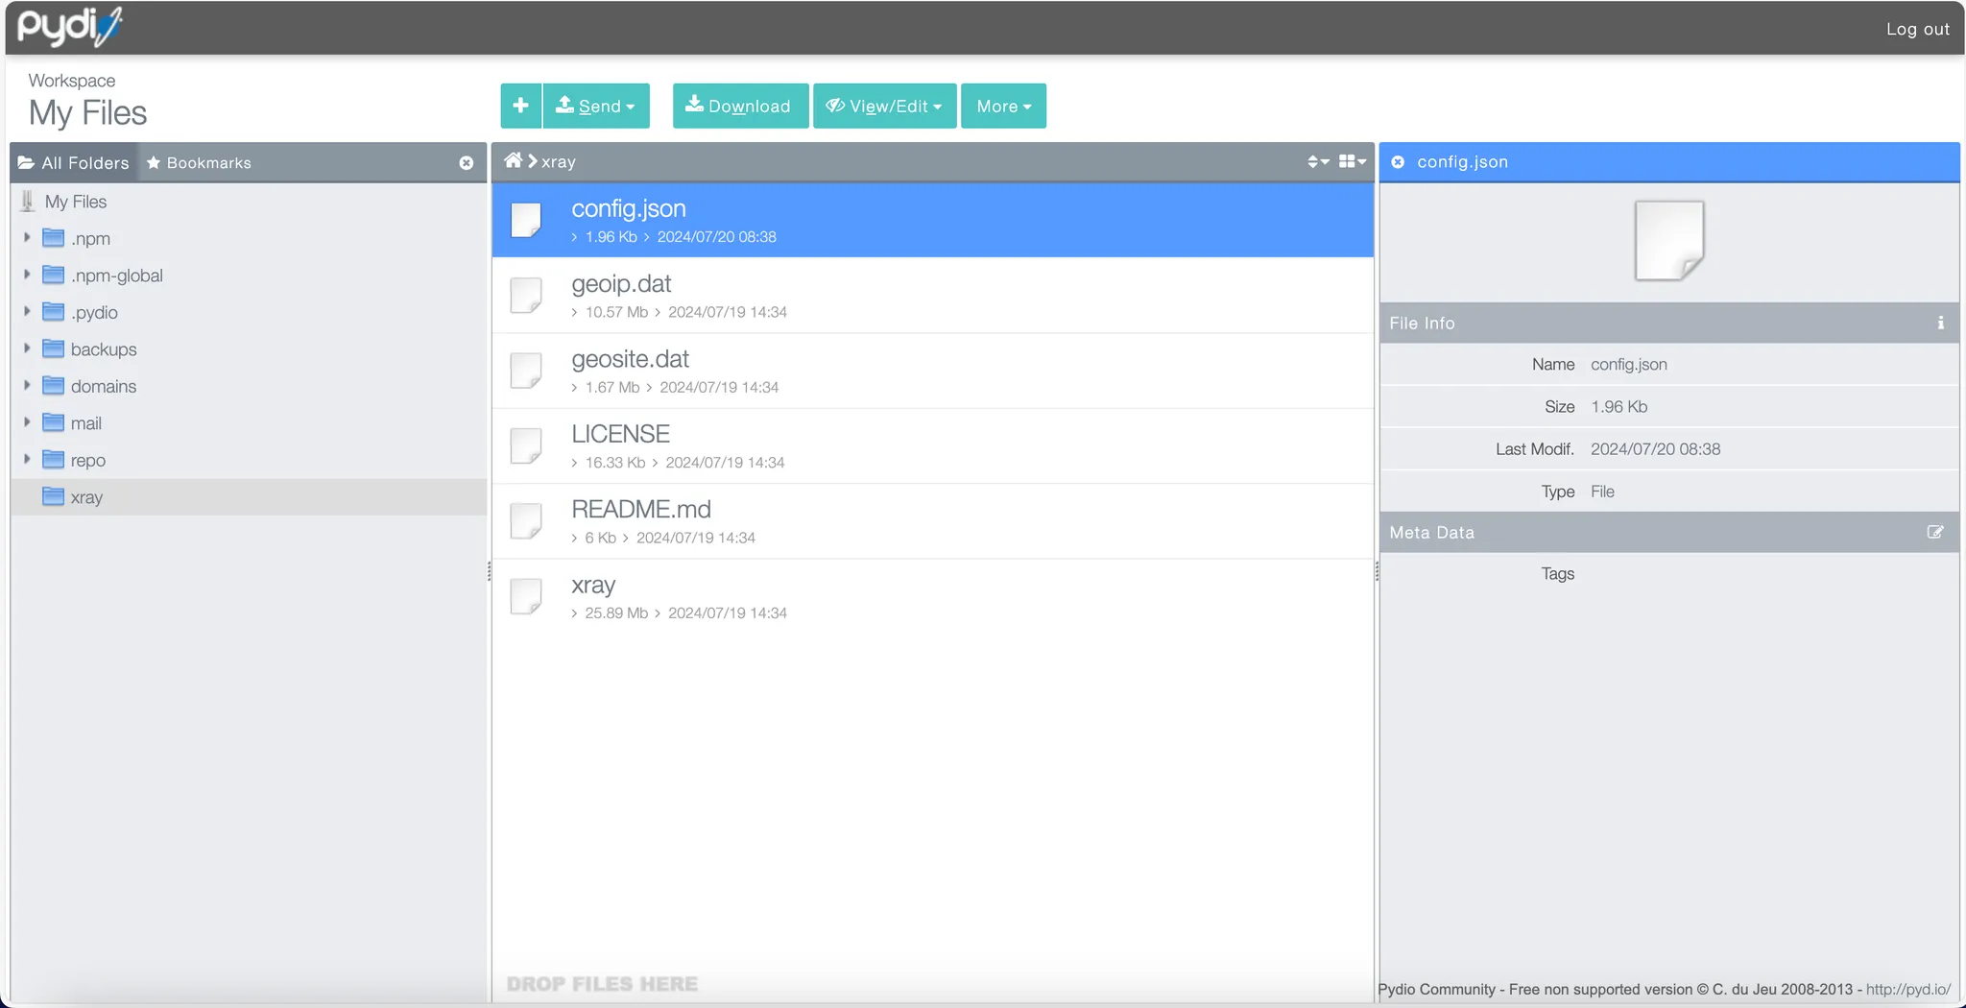Viewport: 1966px width, 1008px height.
Task: Close the config.json info panel
Action: (1398, 162)
